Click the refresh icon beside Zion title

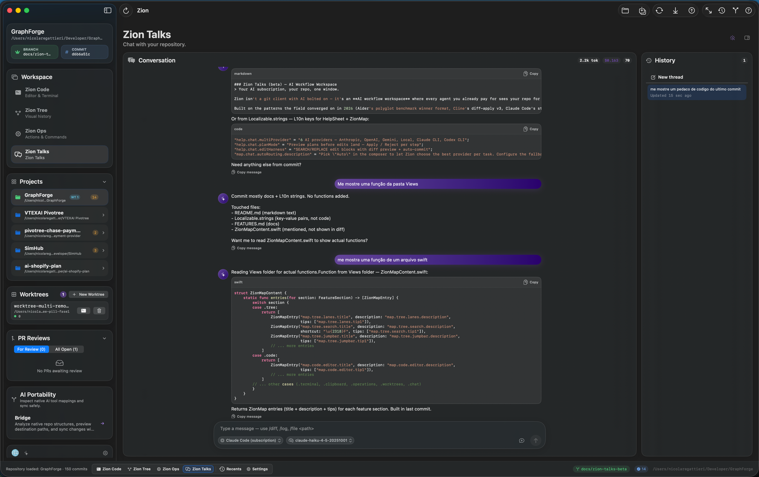(126, 10)
